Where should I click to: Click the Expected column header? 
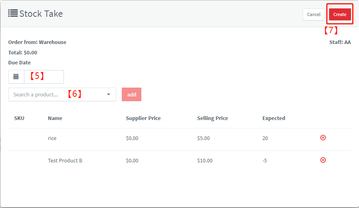point(274,118)
